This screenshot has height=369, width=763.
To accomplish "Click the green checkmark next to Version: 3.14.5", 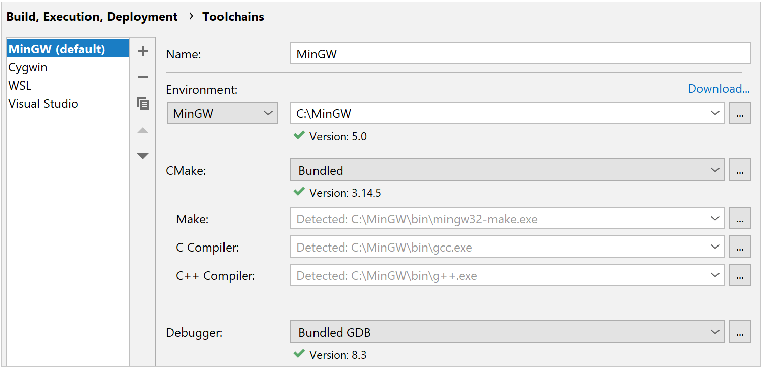I will [299, 192].
